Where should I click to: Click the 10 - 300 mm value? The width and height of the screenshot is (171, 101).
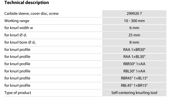point(134,21)
